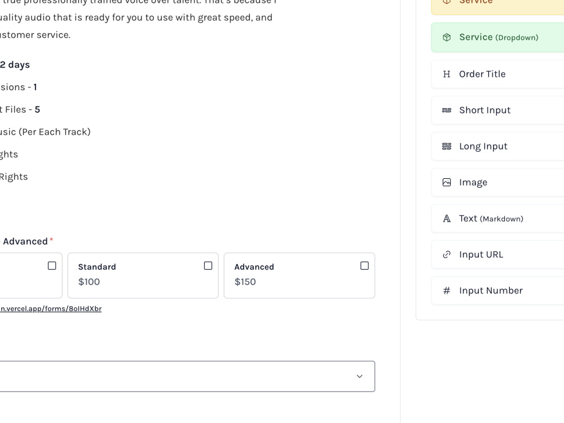Check the Advanced $150 checkbox
Screen dimensions: 564x423
pyautogui.click(x=364, y=265)
